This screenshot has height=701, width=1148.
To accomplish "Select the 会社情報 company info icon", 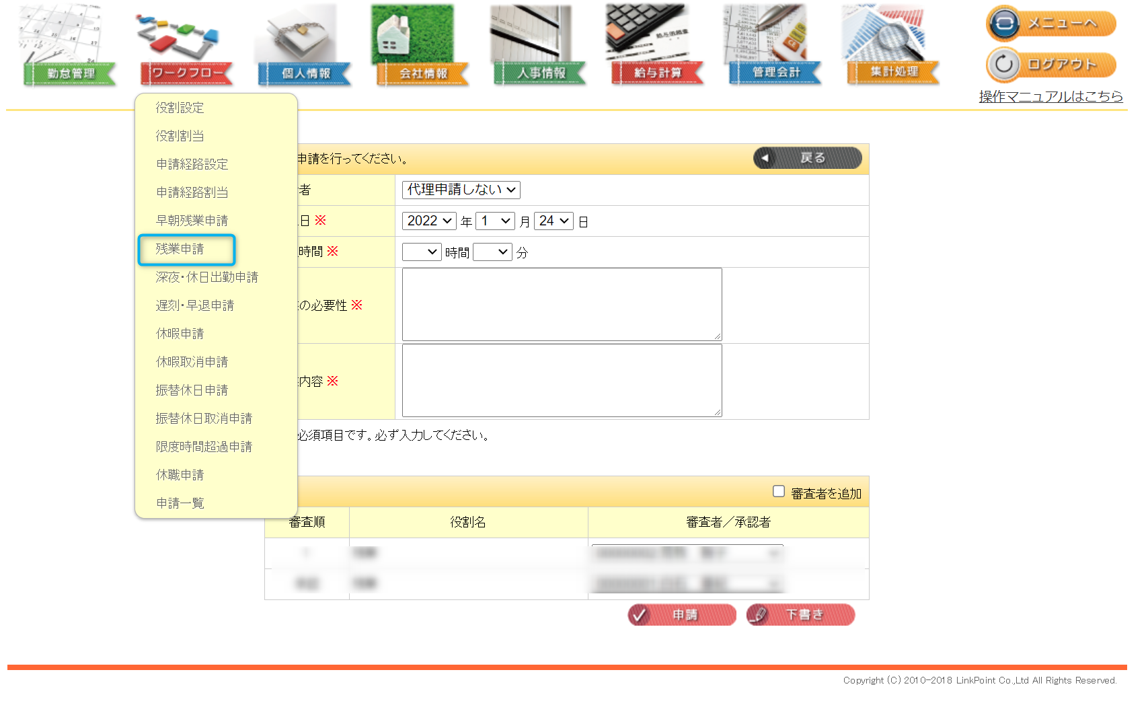I will coord(422,47).
